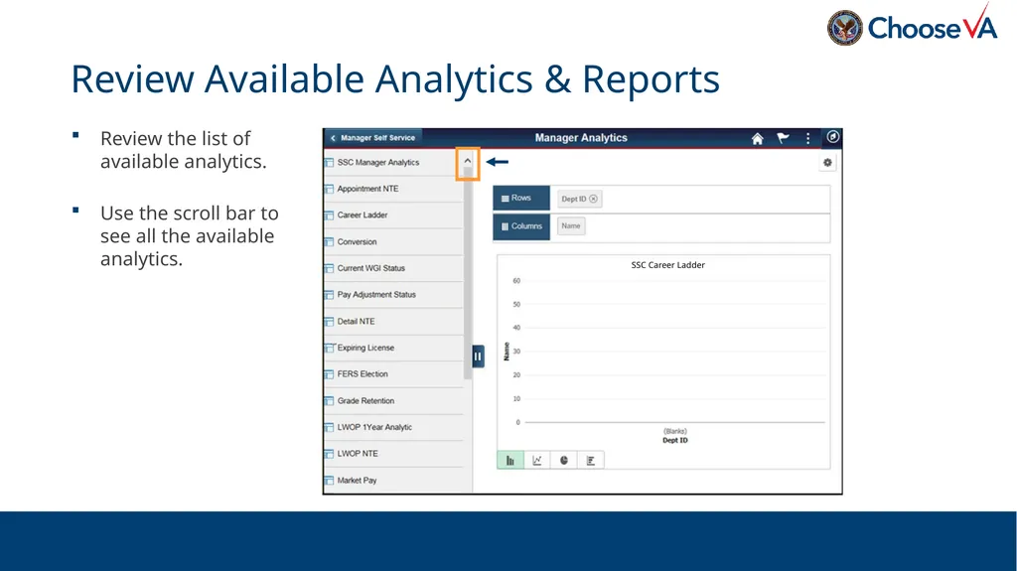
Task: Open the notifications flag icon
Action: pyautogui.click(x=783, y=138)
